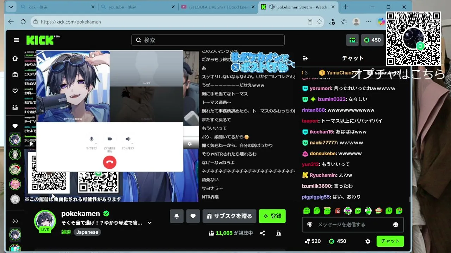Open the first followed channel avatar in sidebar
The image size is (451, 253).
(15, 140)
